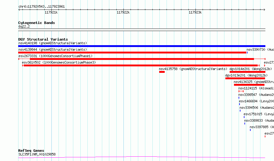Click the nsv3394506 variant label
Viewport: 274px width, 161px height.
pos(257,108)
